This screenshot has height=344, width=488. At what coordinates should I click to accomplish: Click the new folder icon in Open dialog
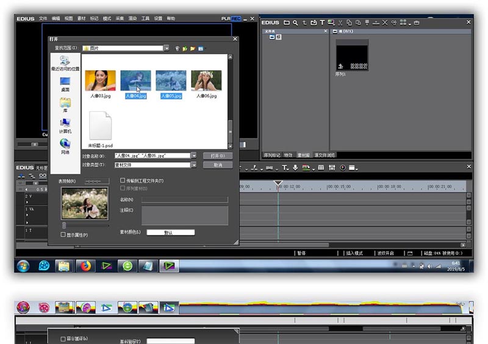(x=192, y=48)
